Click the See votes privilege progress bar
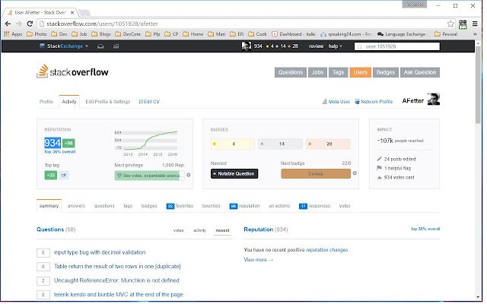The image size is (487, 304). pos(149,176)
